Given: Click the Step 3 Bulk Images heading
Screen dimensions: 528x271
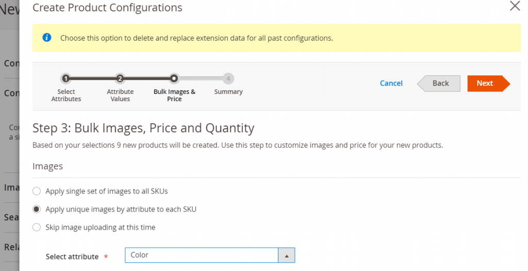Looking at the screenshot, I should [143, 128].
